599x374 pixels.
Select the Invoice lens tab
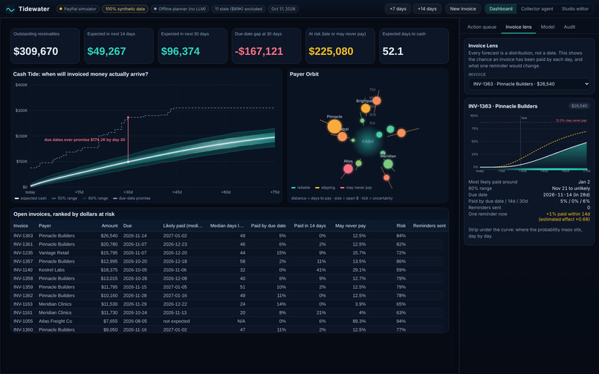pyautogui.click(x=519, y=27)
